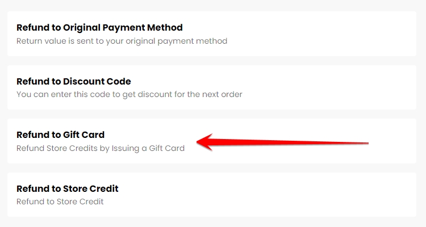Viewport: 426px width, 227px height.
Task: Click the 'Refund to Store Credit' heading
Action: (68, 188)
